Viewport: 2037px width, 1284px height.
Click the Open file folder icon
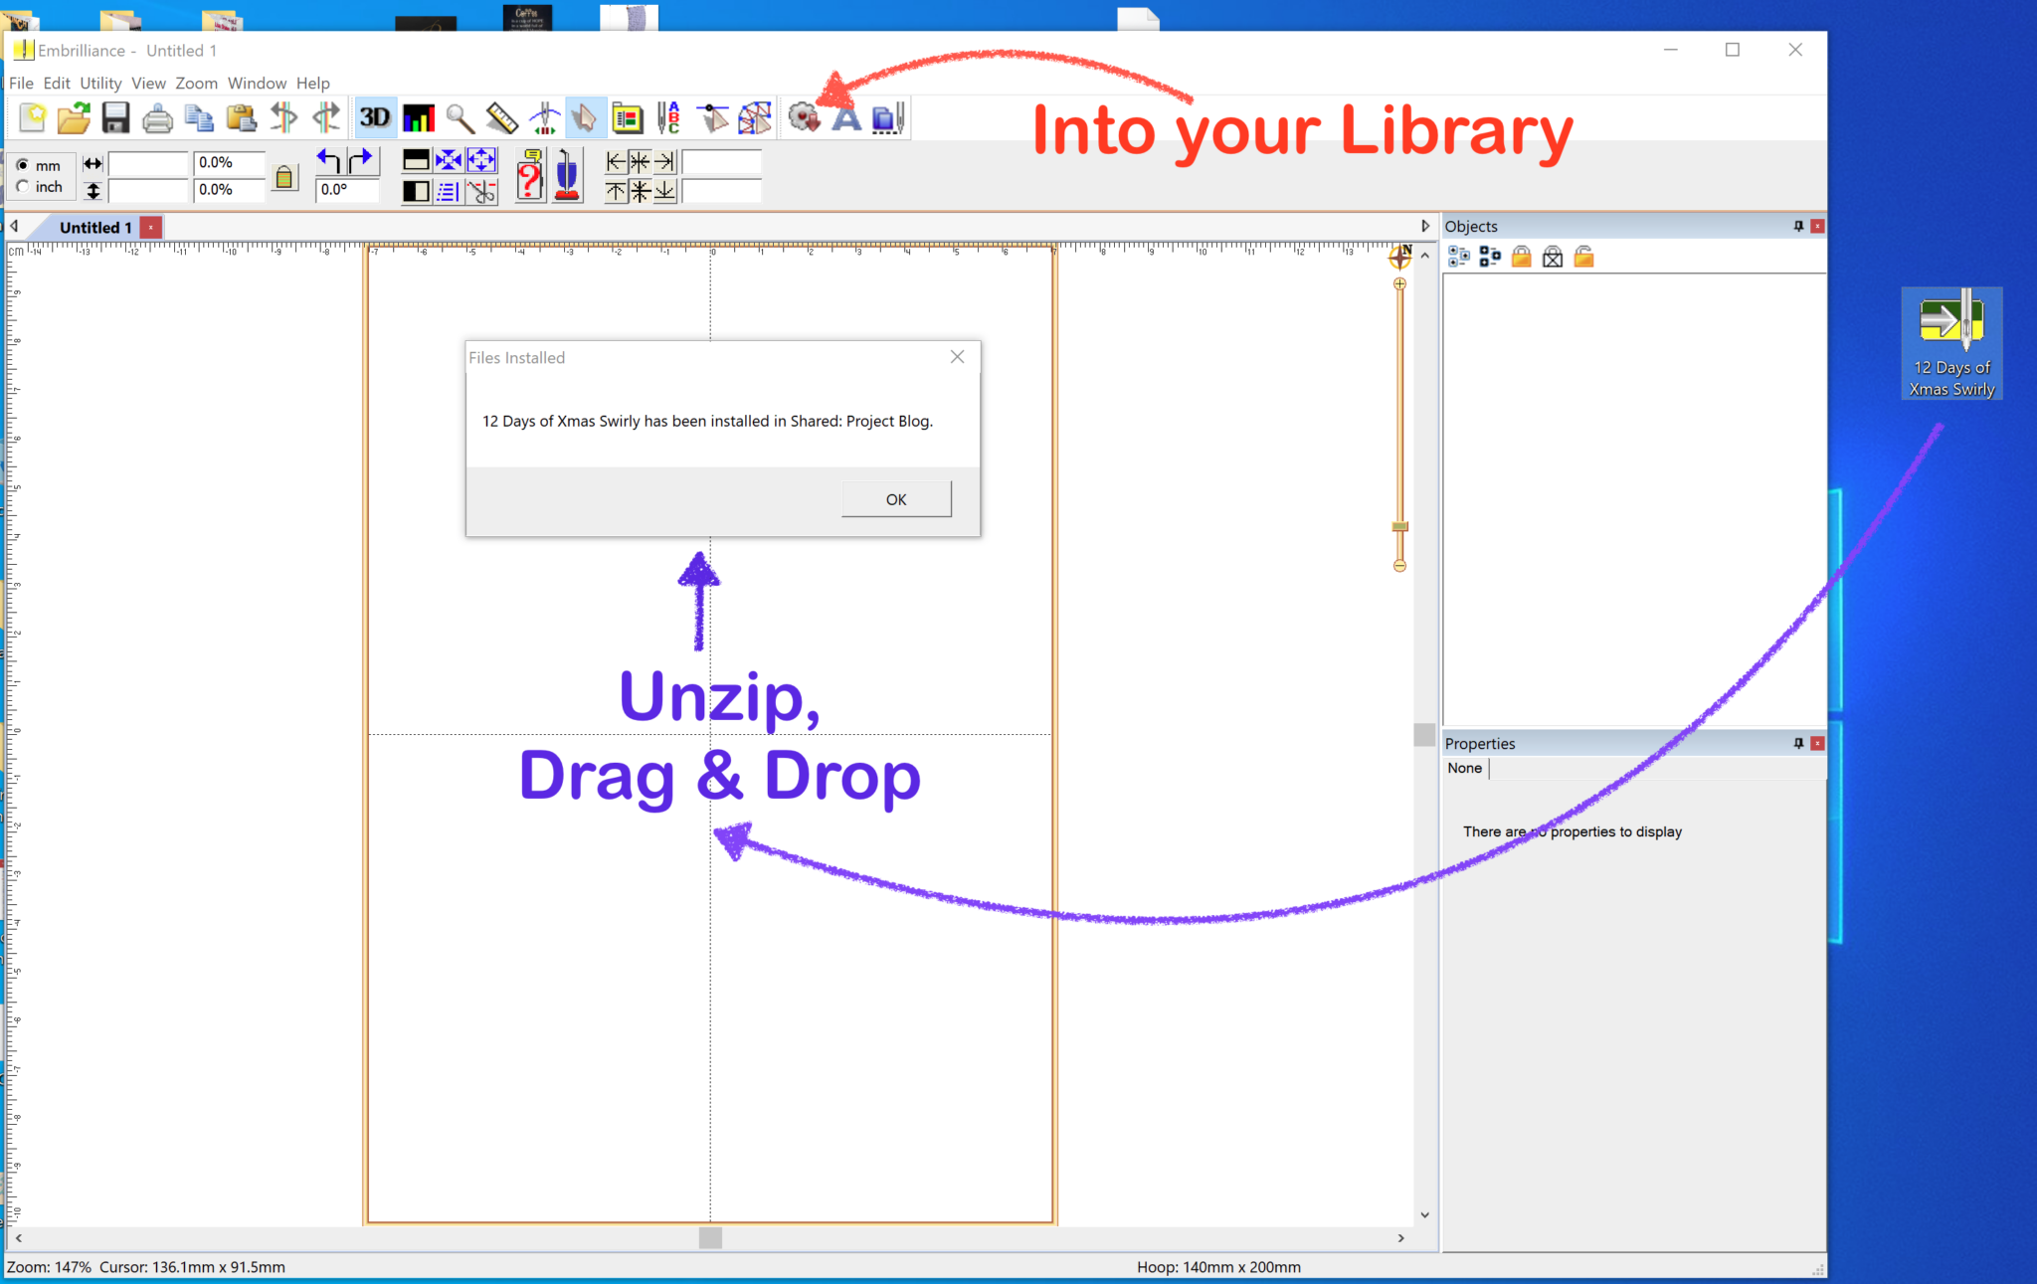(74, 118)
